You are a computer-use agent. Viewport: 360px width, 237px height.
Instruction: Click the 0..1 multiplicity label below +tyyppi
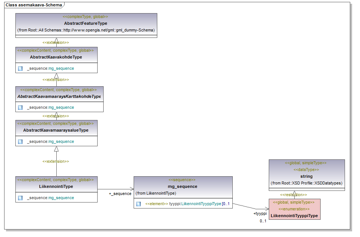click(263, 221)
